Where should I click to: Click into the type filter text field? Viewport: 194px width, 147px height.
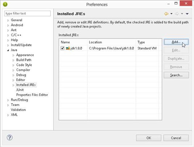(28, 13)
